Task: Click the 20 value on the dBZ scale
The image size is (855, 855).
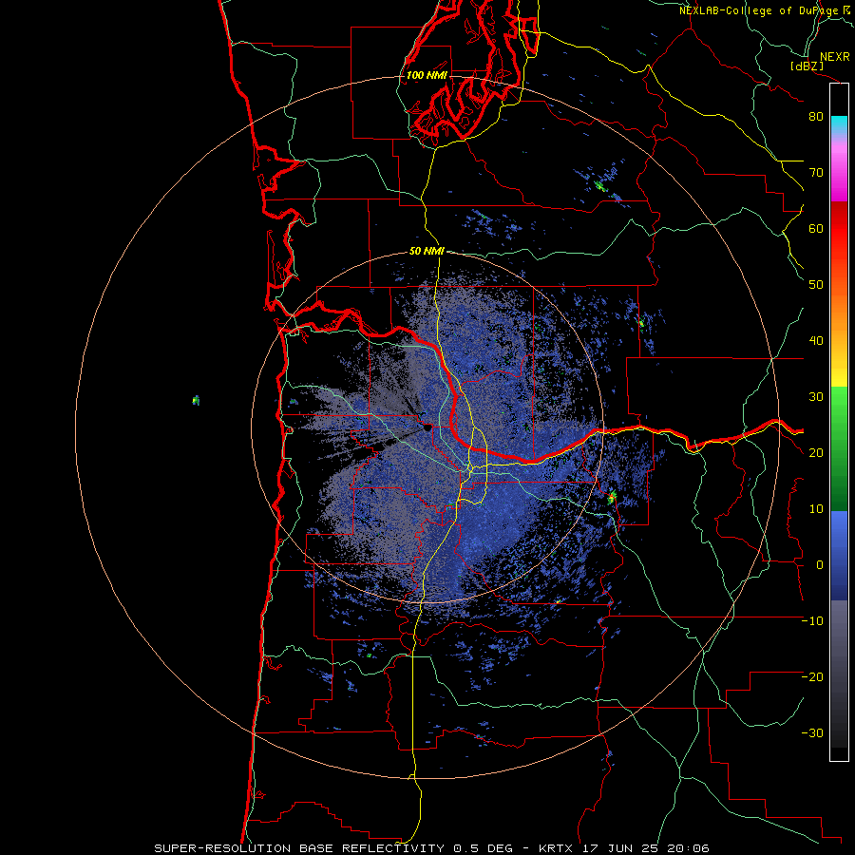Action: click(816, 453)
